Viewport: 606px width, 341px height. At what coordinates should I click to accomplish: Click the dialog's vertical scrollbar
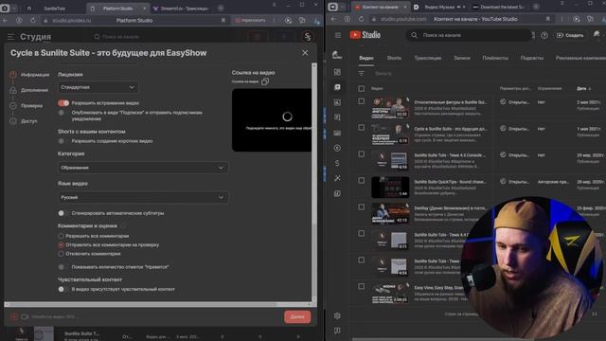click(313, 143)
